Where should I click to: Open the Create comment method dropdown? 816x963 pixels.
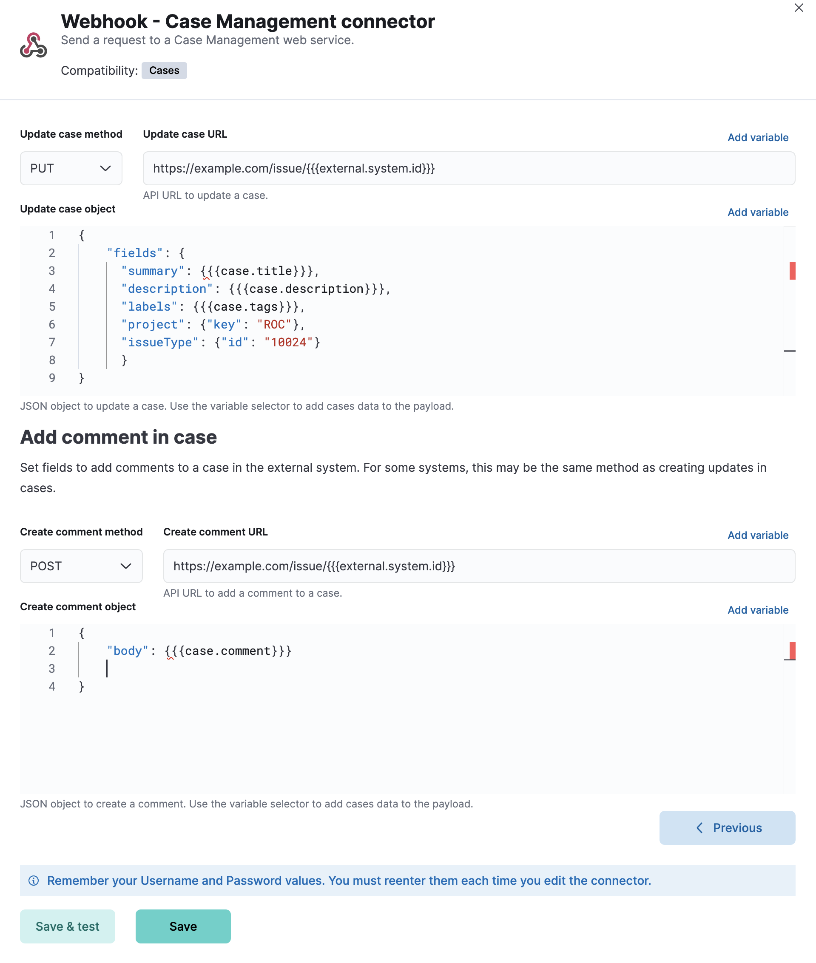[x=81, y=566]
